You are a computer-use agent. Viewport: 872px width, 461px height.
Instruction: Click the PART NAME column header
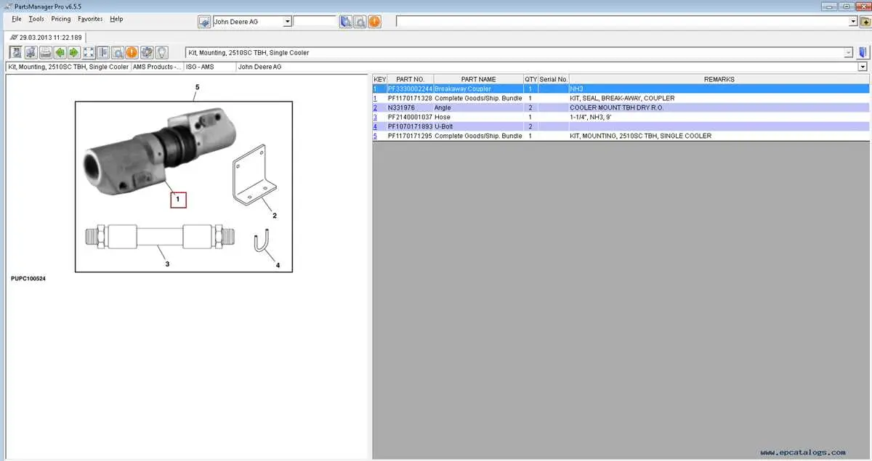(x=478, y=79)
